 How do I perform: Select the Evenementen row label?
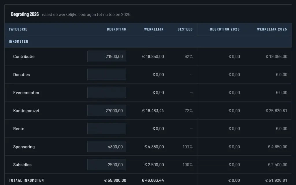point(26,92)
